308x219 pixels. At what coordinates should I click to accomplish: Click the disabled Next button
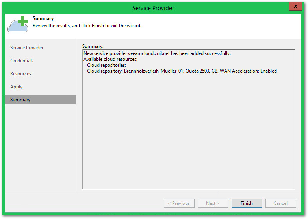(213, 203)
